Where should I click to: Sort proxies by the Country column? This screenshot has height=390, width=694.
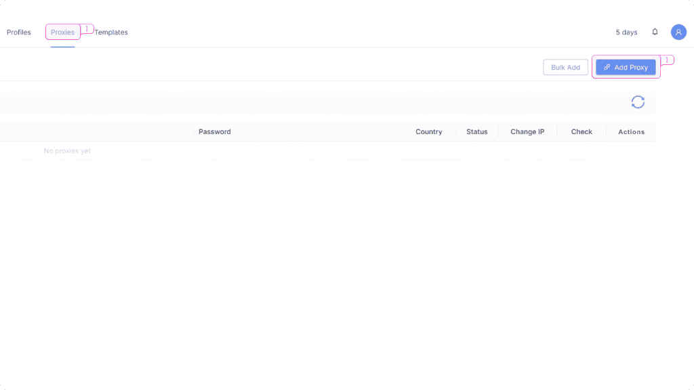pyautogui.click(x=429, y=131)
